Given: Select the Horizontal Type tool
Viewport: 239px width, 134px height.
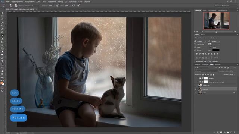Looking at the screenshot, I should pyautogui.click(x=2, y=61).
